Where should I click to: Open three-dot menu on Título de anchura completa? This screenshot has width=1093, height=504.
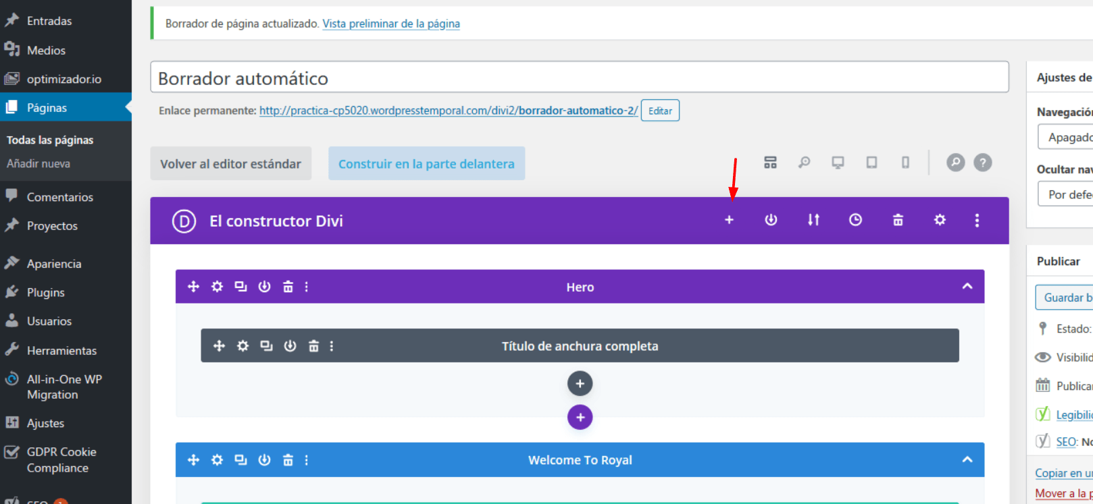332,346
